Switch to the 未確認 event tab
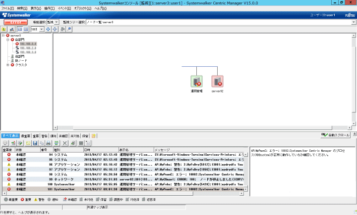357x215 pixels. (63, 136)
